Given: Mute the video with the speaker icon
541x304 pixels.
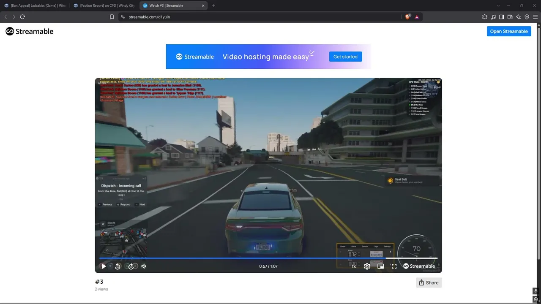Looking at the screenshot, I should point(144,266).
